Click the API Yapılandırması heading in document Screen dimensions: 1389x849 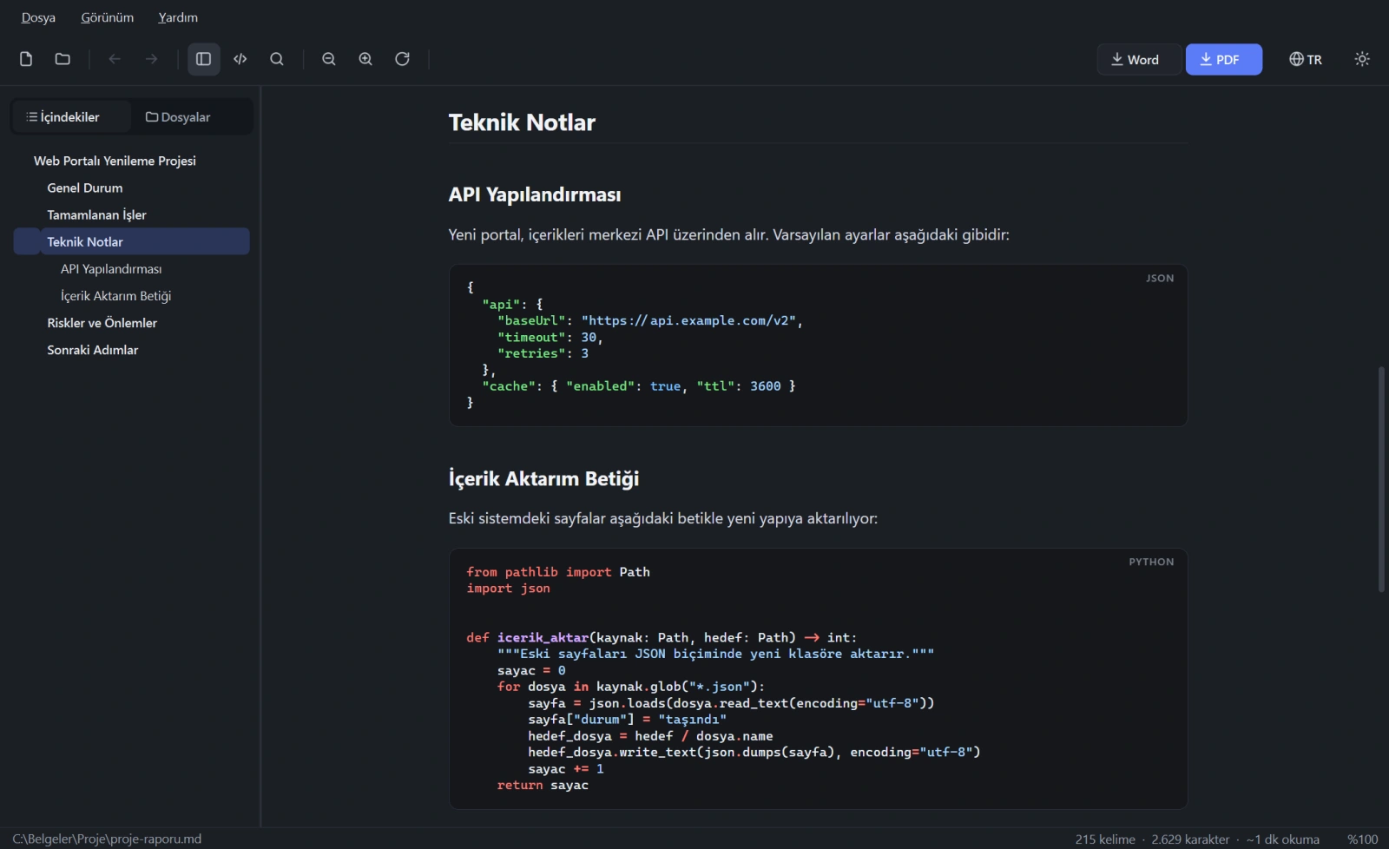[535, 194]
